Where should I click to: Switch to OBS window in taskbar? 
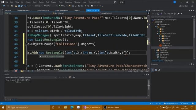pyautogui.click(x=112, y=107)
